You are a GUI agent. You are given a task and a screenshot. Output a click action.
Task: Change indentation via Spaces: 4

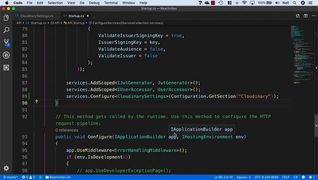(x=243, y=177)
